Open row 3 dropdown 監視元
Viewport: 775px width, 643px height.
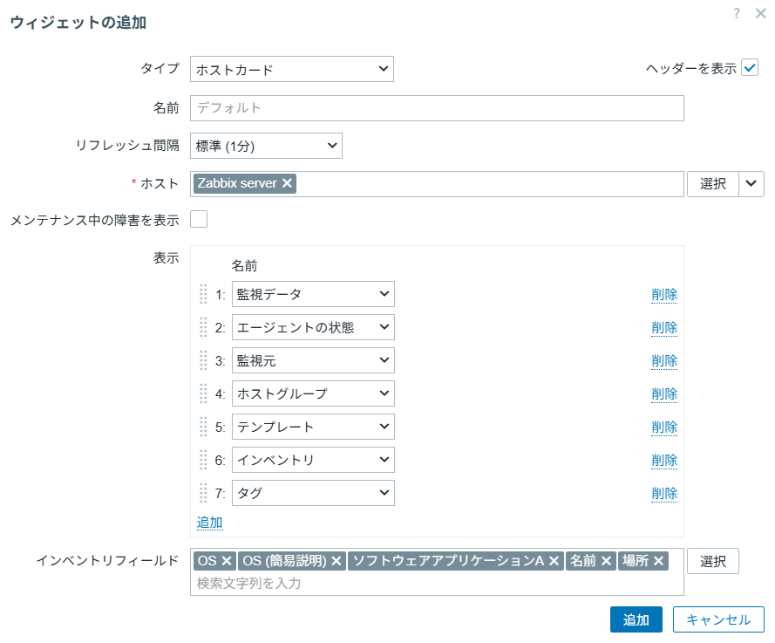click(x=313, y=360)
